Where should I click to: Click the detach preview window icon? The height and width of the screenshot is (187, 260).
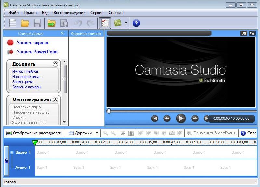pos(253,33)
